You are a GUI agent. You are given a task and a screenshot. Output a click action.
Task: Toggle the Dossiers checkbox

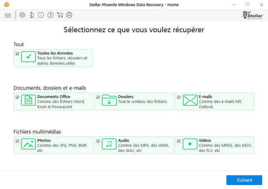[x=98, y=97]
